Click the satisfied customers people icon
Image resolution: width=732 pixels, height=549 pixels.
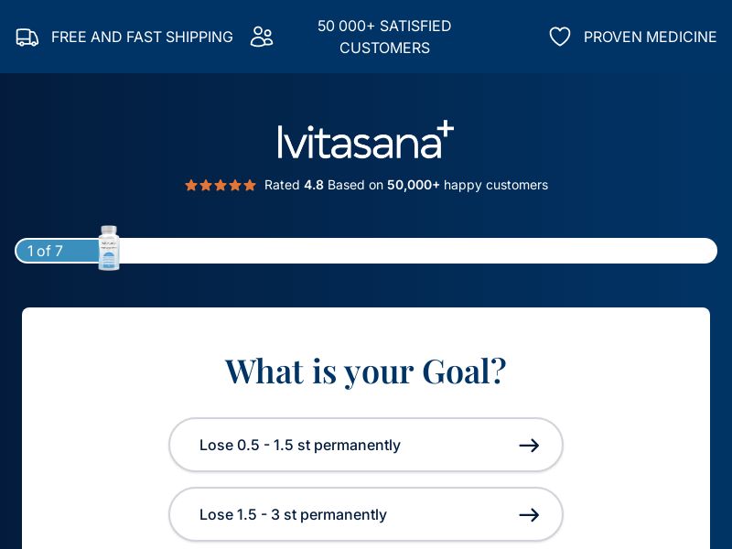[262, 37]
